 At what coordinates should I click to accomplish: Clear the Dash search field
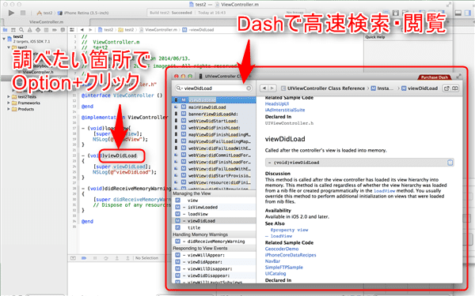[249, 88]
